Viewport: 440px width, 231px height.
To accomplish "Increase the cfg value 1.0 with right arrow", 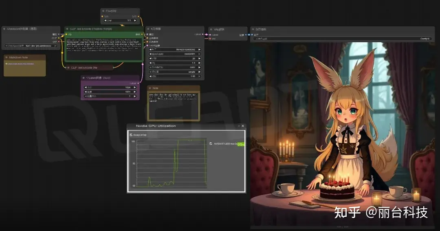I will [x=199, y=63].
